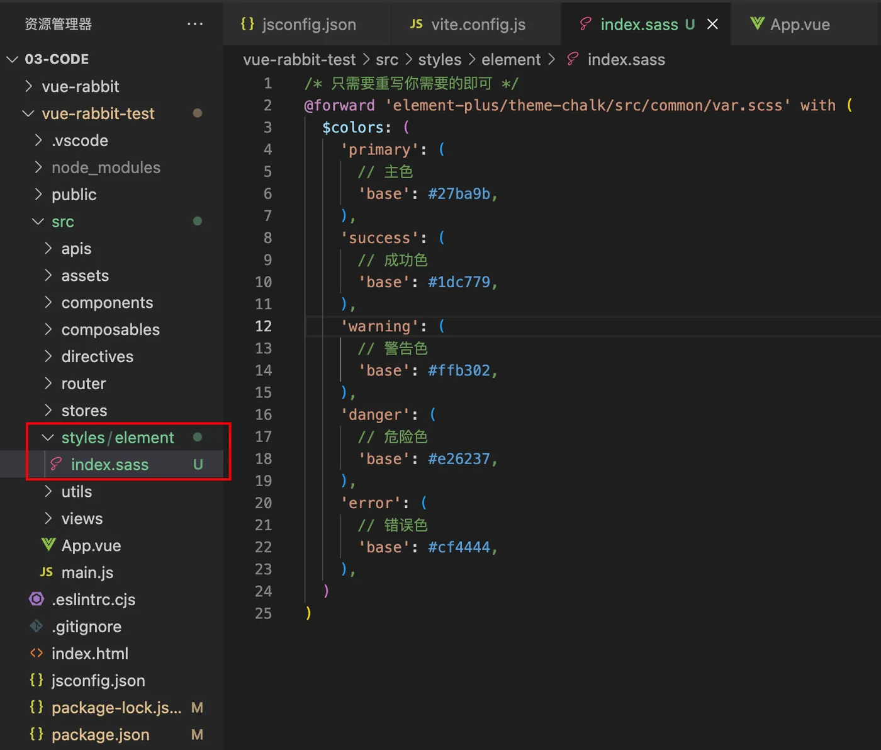881x750 pixels.
Task: Click the 资源管理器 explorer panel title
Action: (x=58, y=24)
